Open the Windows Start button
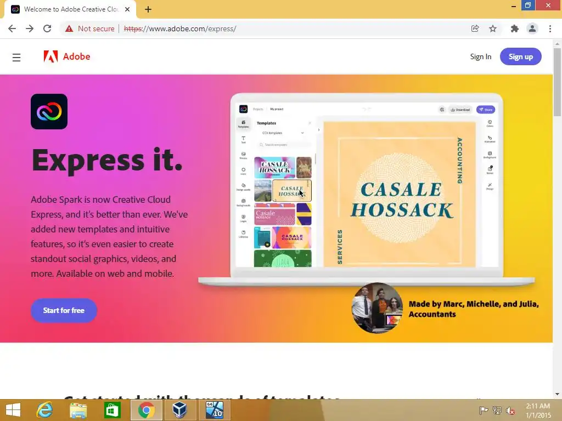The width and height of the screenshot is (562, 421). [13, 410]
